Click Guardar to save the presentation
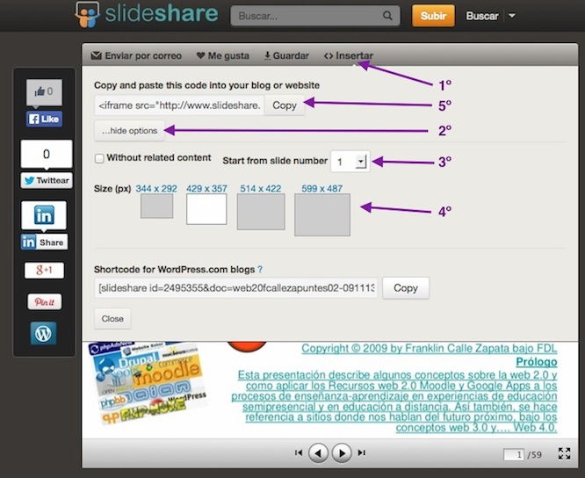 pos(286,55)
